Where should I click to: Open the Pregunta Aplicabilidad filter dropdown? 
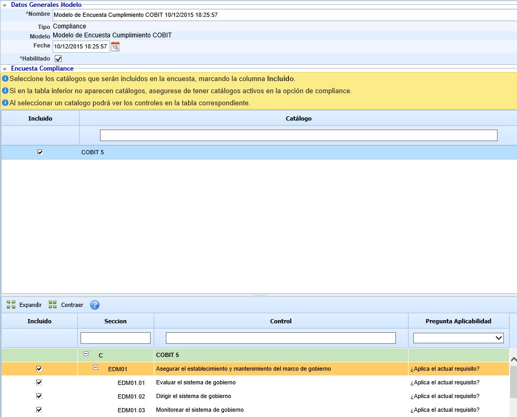pos(458,338)
